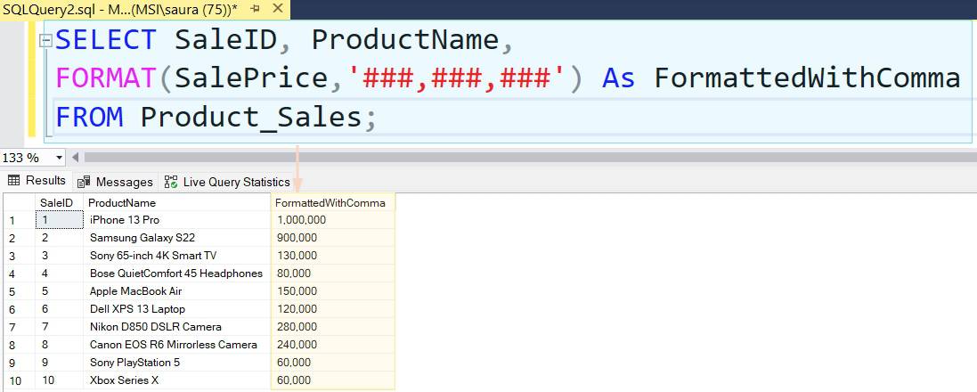Click the 280,000 value cell
Viewport: 977px width, 392px height.
click(x=333, y=327)
